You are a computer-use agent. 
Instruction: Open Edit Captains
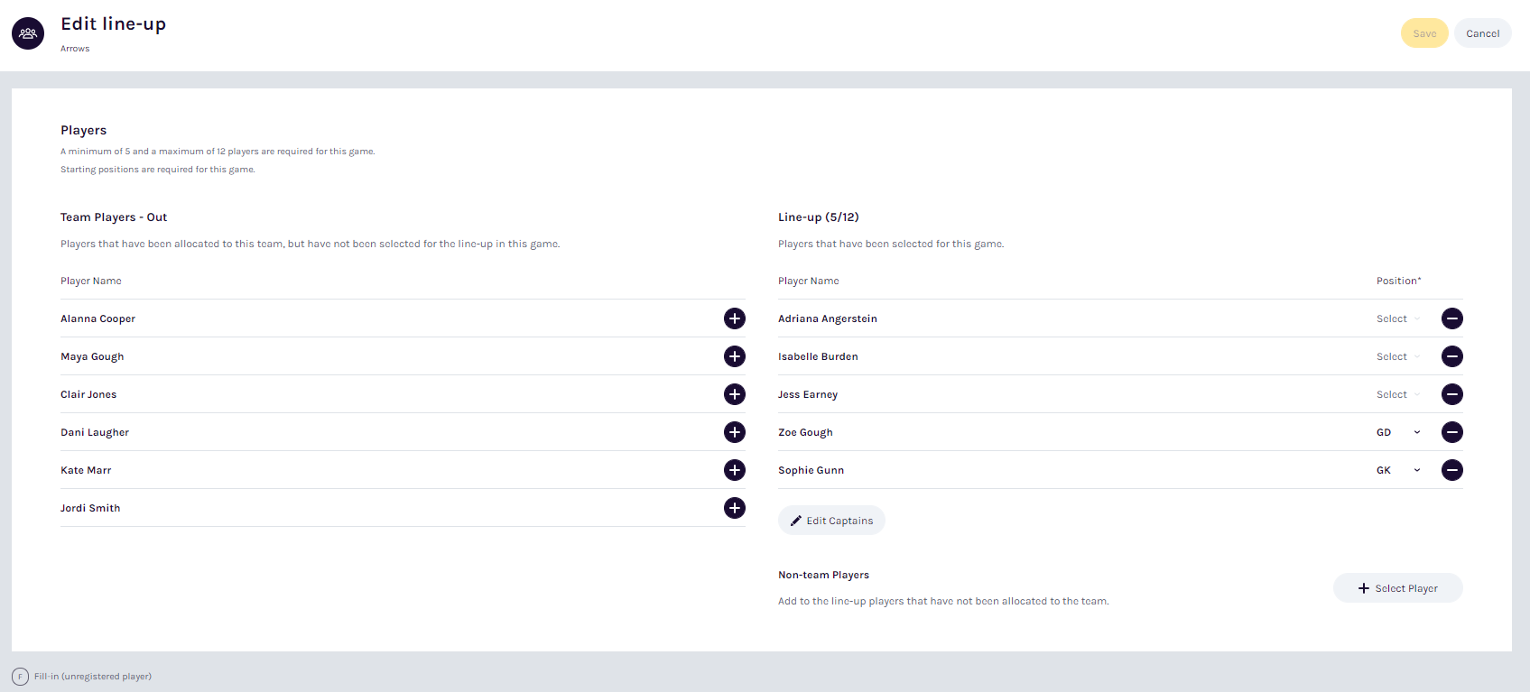click(x=831, y=521)
